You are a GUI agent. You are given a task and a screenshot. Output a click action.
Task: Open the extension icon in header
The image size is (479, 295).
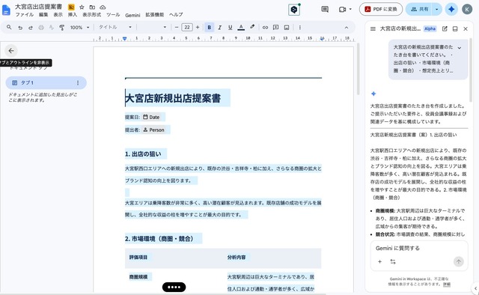coord(294,10)
